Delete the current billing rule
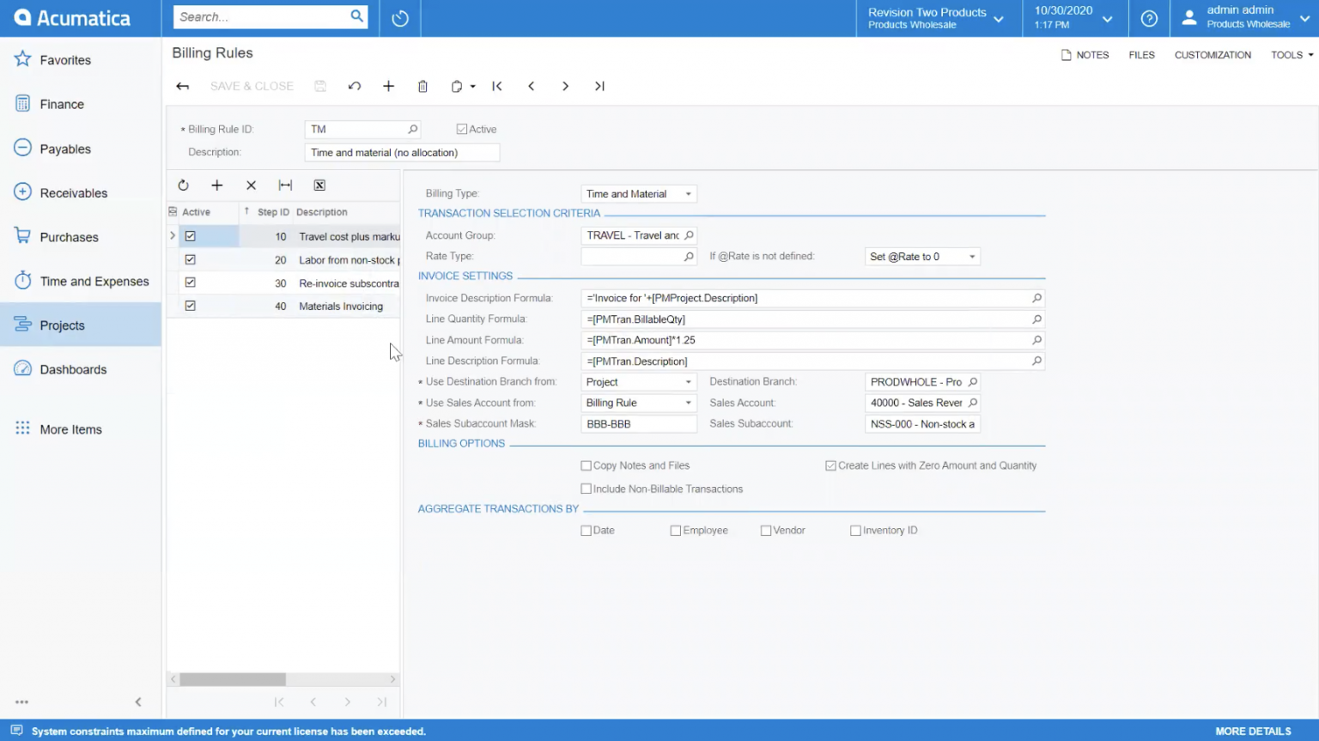The height and width of the screenshot is (741, 1319). 422,86
